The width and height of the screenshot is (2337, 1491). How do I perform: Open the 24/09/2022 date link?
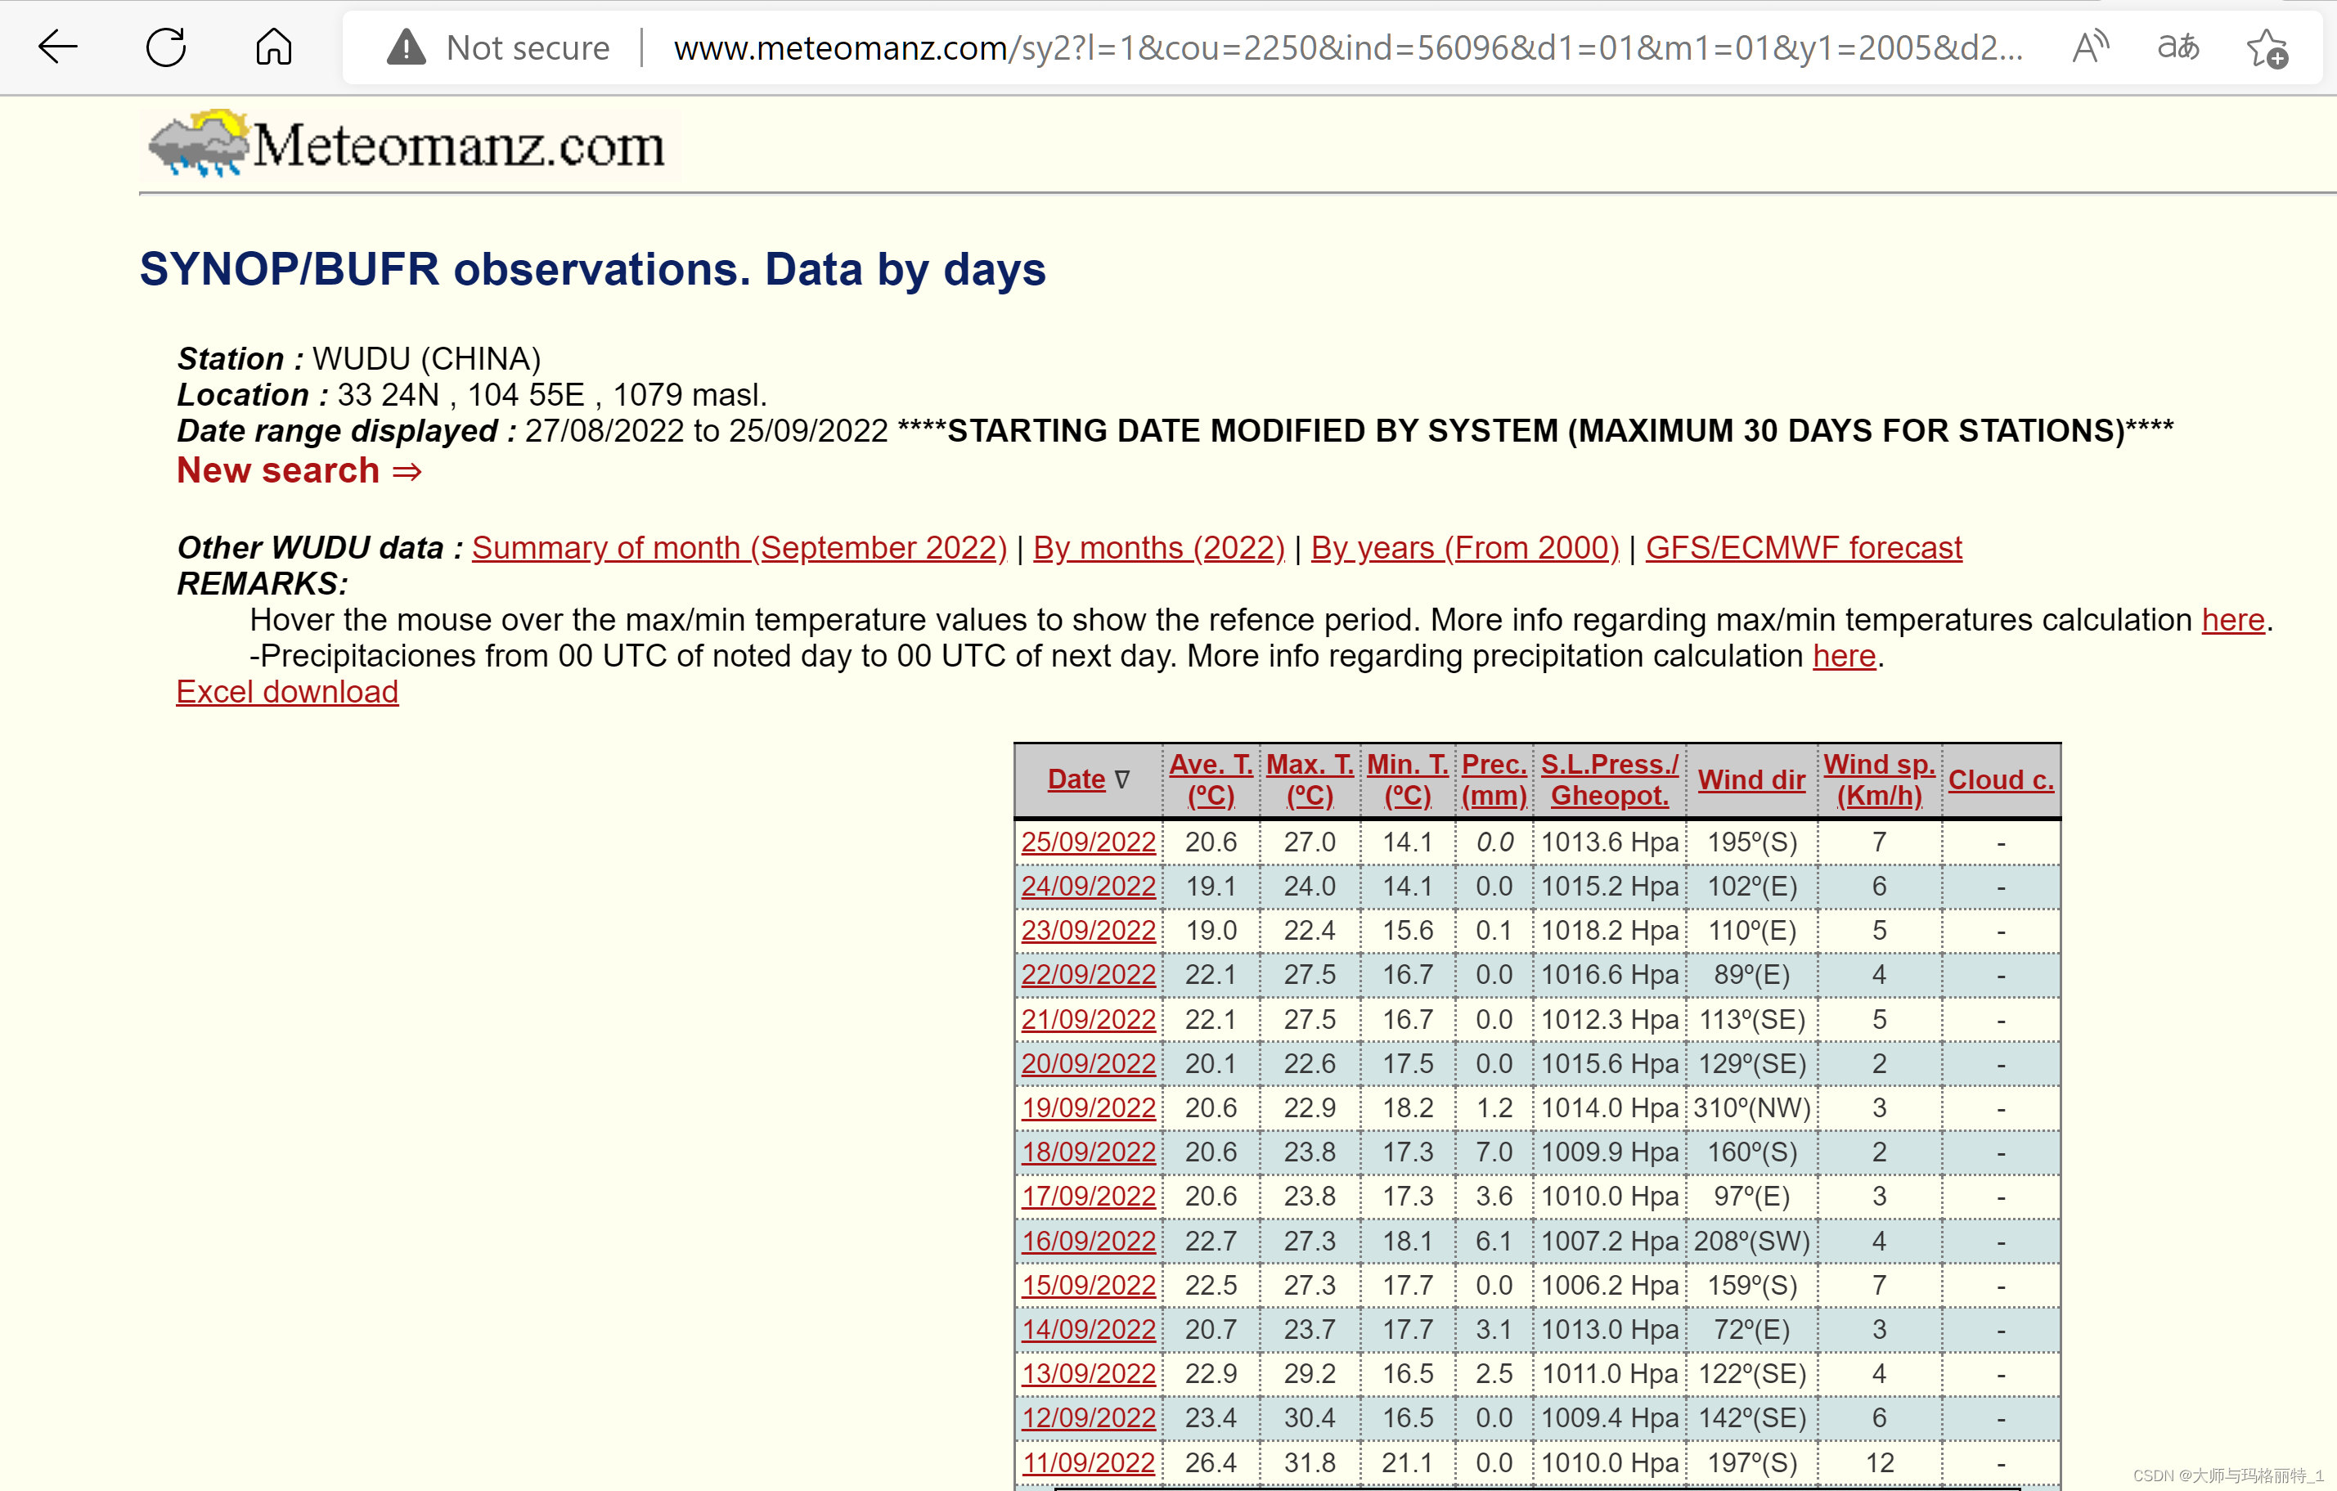[x=1088, y=887]
